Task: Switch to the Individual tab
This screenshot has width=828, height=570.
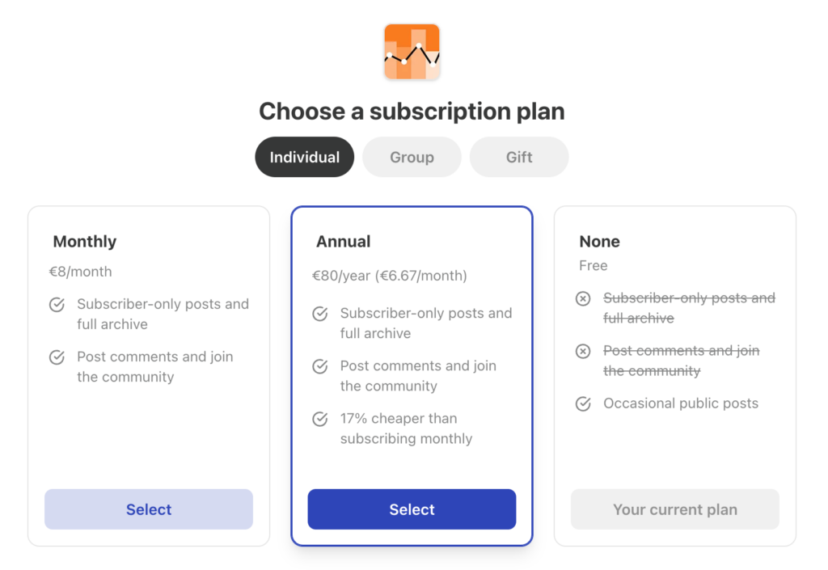Action: (304, 157)
